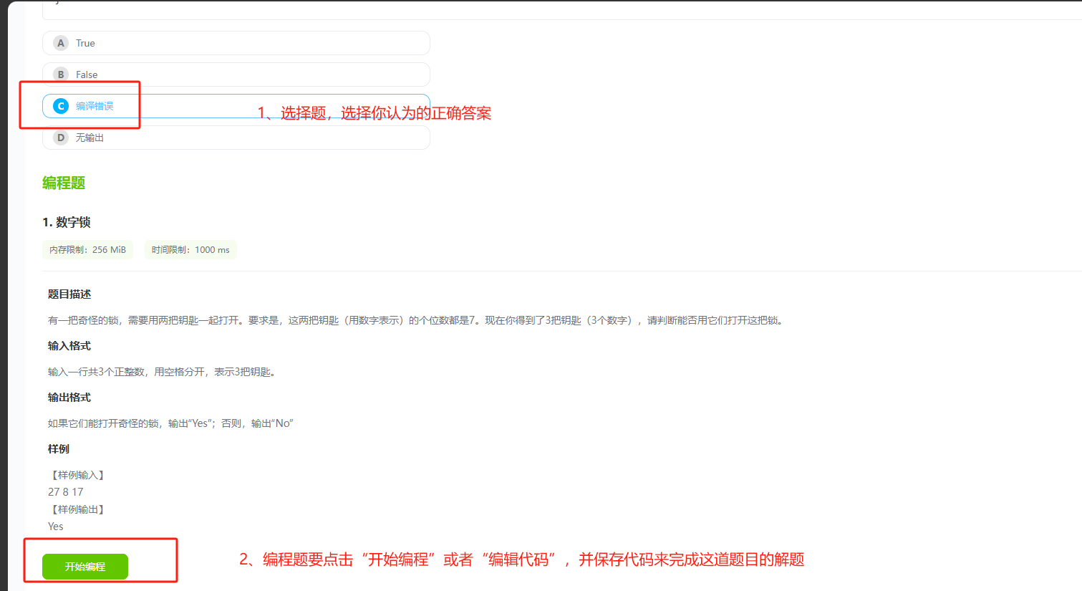Click the sample input line 27 8 17
The height and width of the screenshot is (591, 1082).
pos(66,492)
